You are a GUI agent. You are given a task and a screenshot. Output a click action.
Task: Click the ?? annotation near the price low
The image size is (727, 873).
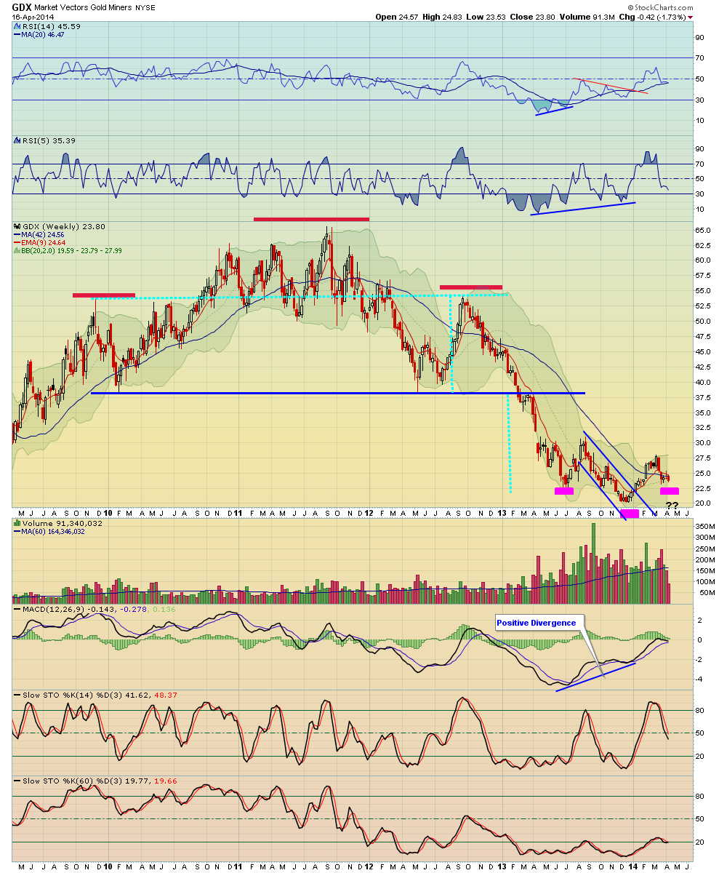coord(672,506)
